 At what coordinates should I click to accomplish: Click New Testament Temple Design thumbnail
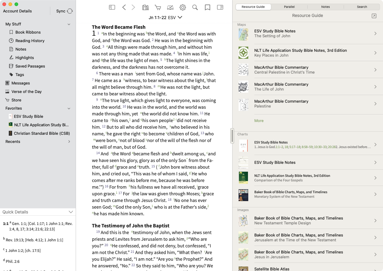tap(243, 221)
